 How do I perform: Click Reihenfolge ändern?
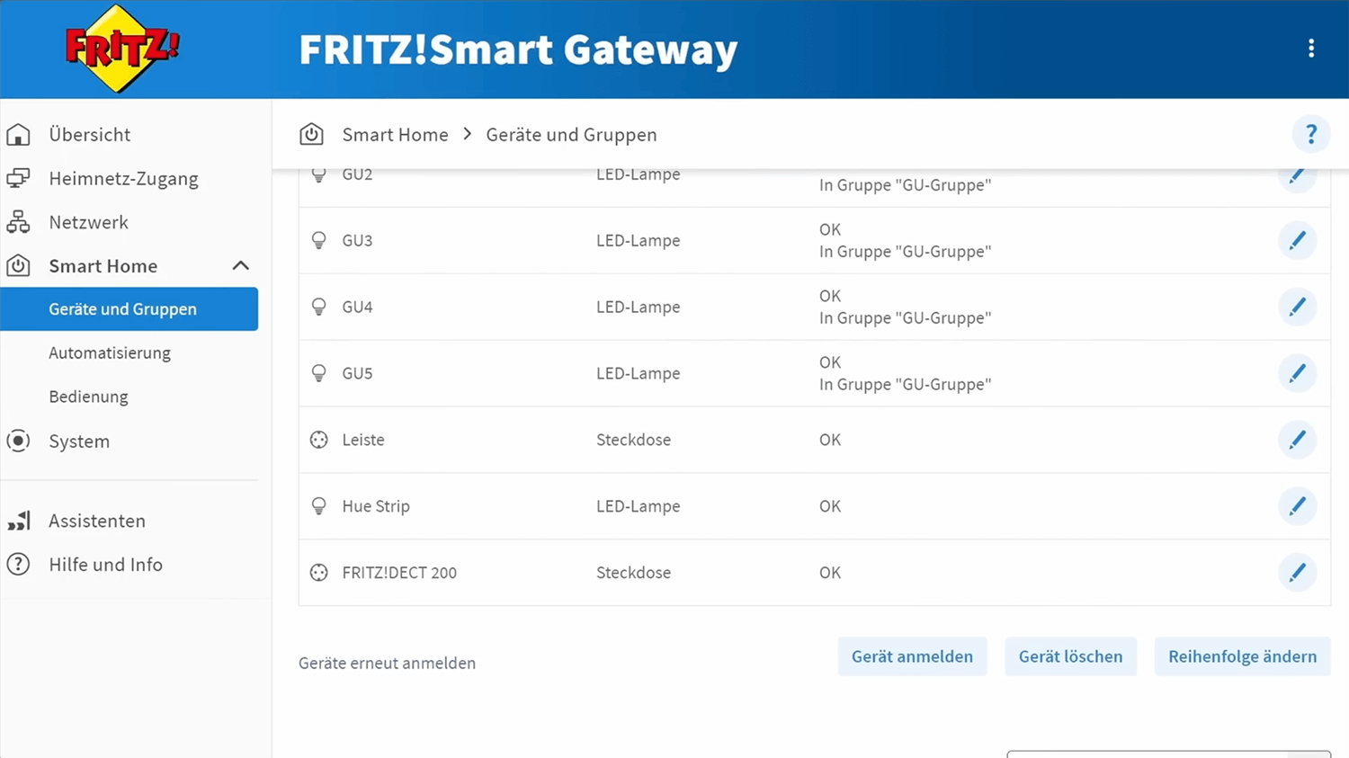pos(1242,657)
